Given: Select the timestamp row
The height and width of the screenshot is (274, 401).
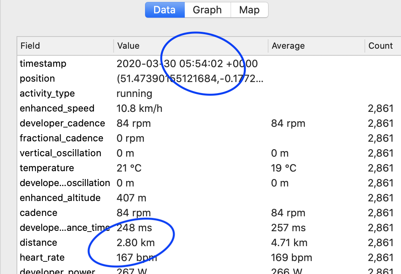Looking at the screenshot, I should 43,64.
